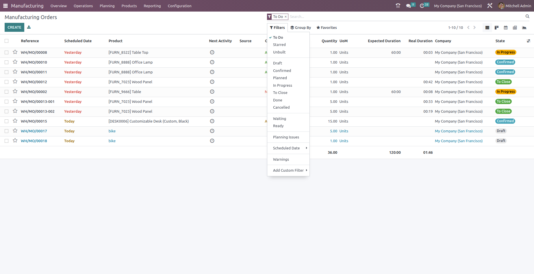
Task: Switch to calendar view
Action: pos(506,28)
